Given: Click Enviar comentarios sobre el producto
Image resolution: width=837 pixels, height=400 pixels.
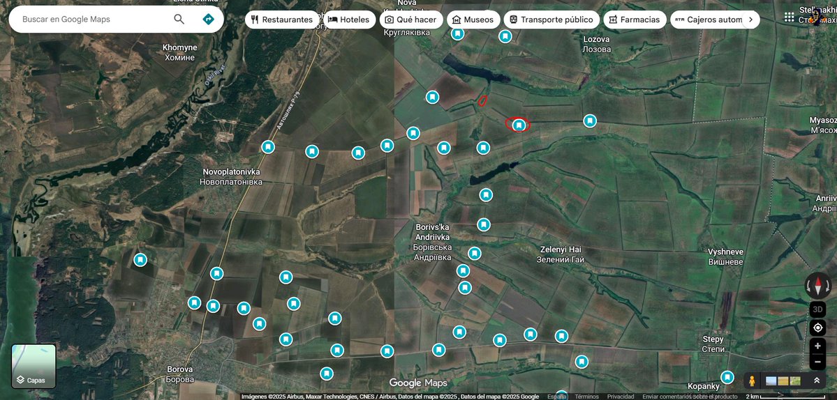Looking at the screenshot, I should tap(690, 397).
